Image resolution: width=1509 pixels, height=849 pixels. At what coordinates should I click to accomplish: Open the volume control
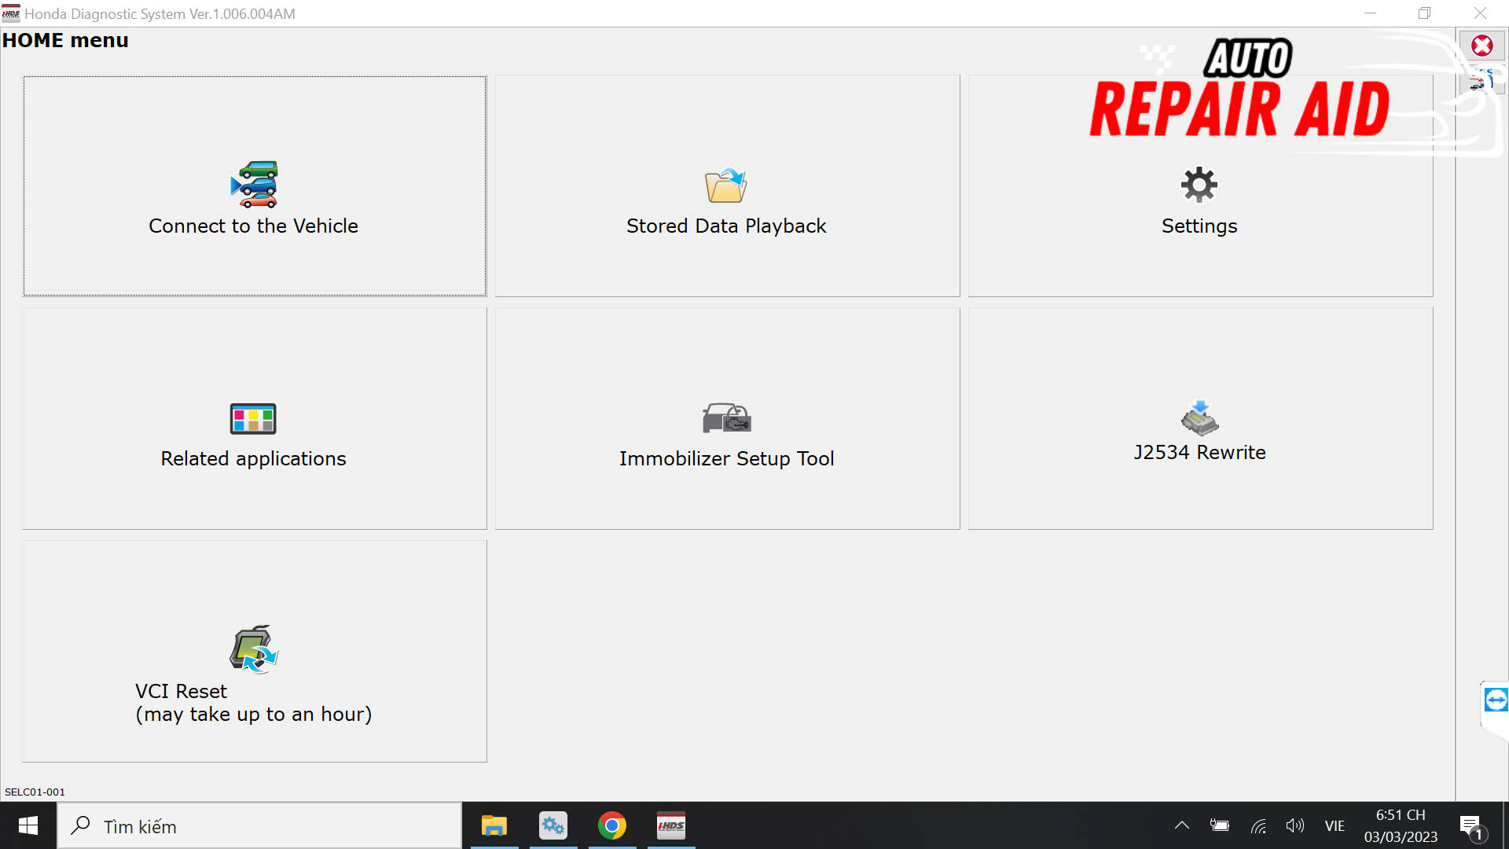coord(1295,826)
